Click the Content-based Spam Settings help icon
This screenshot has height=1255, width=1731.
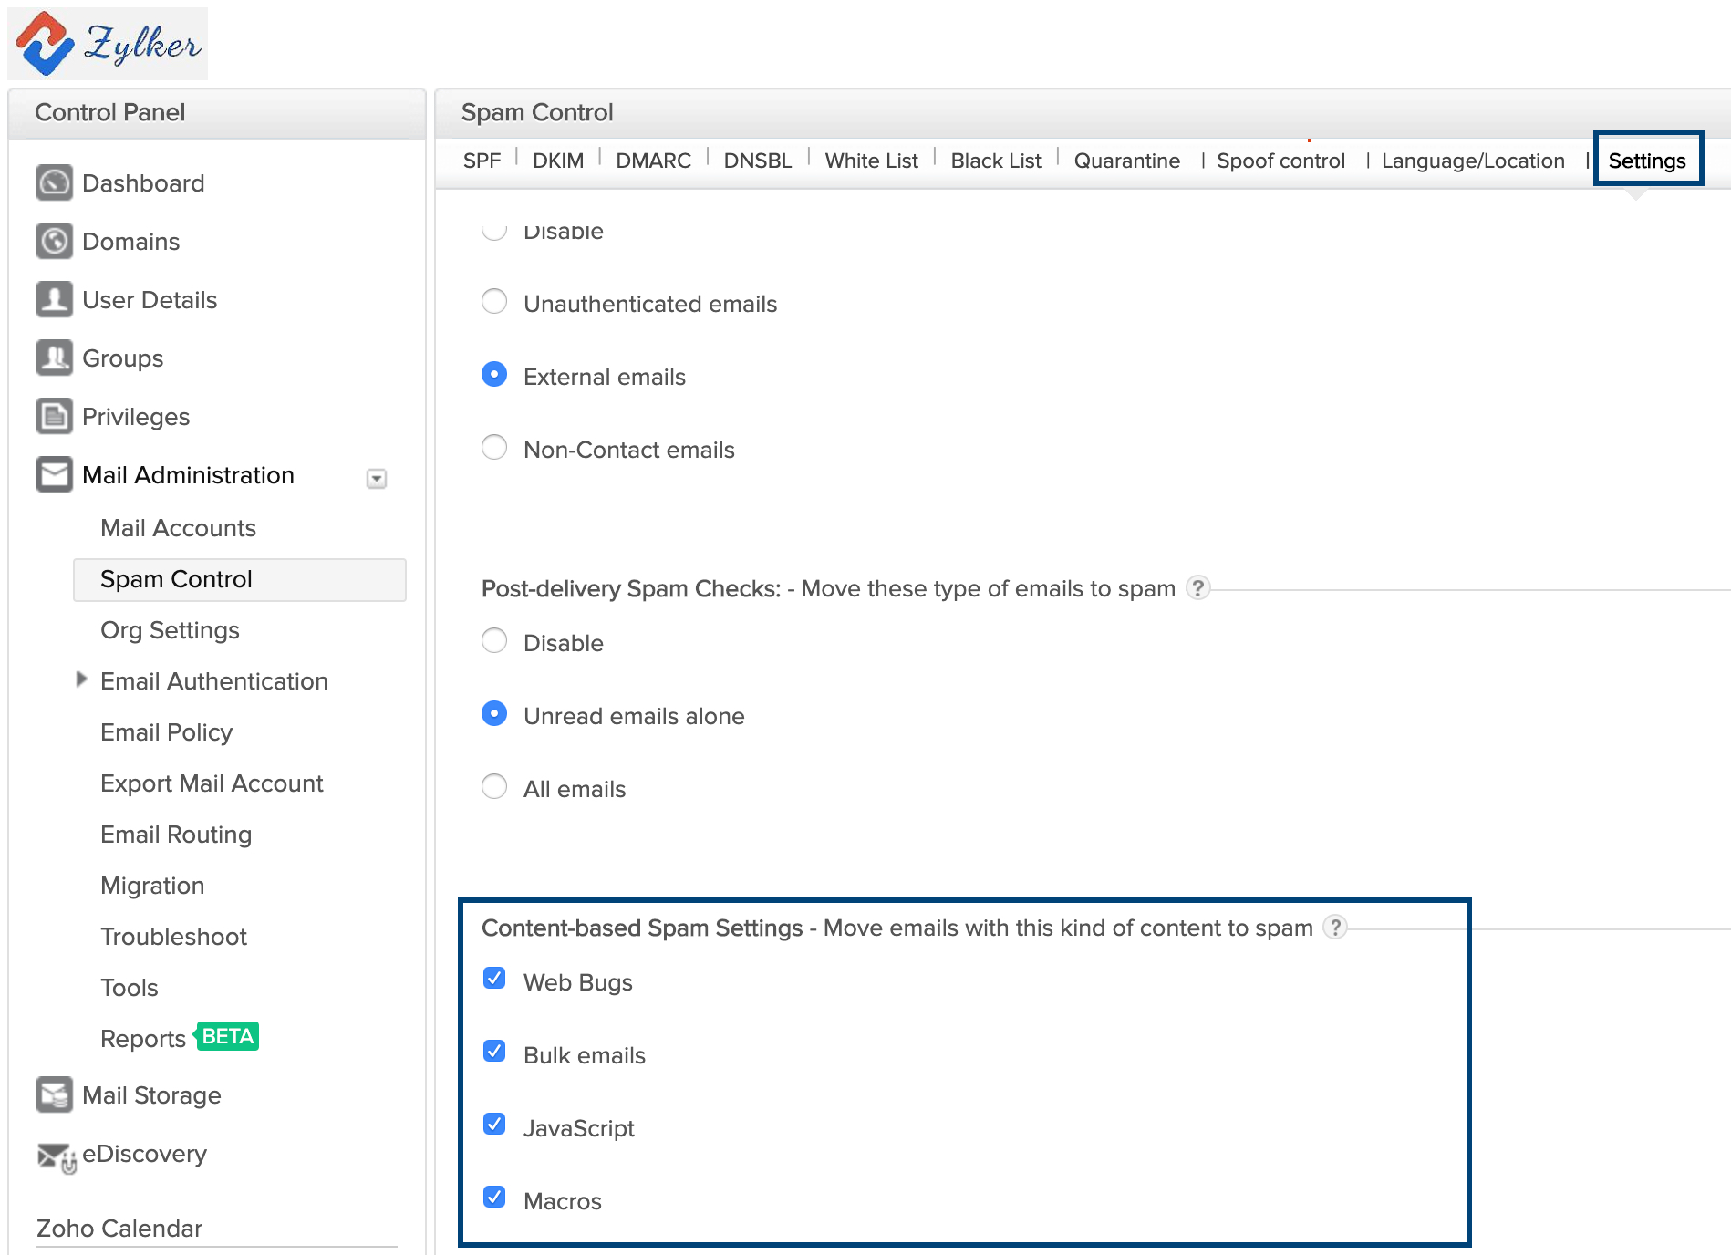coord(1335,928)
